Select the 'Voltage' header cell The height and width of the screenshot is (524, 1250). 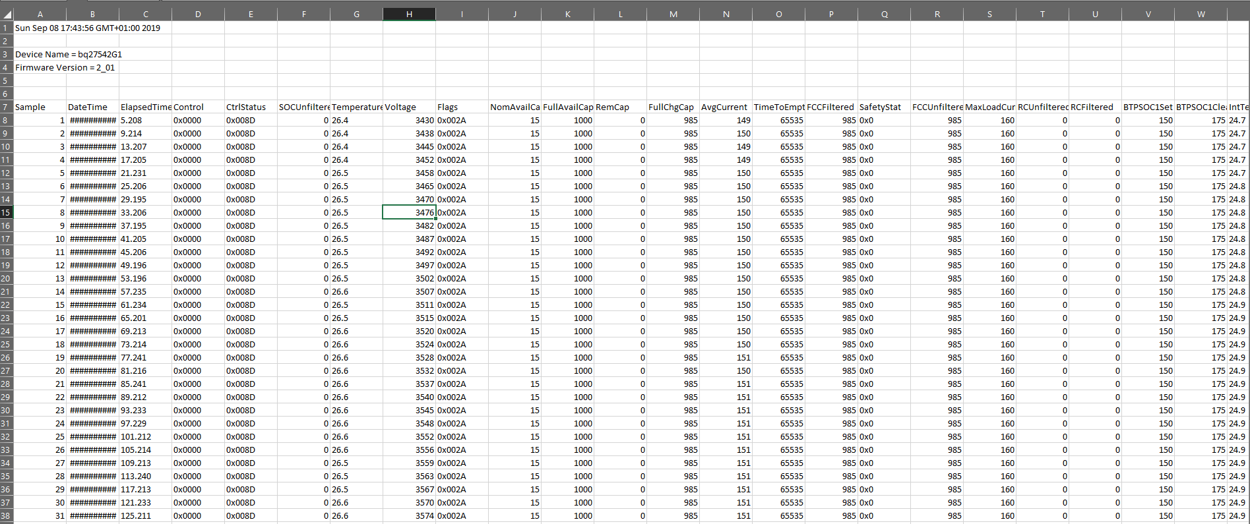(409, 107)
